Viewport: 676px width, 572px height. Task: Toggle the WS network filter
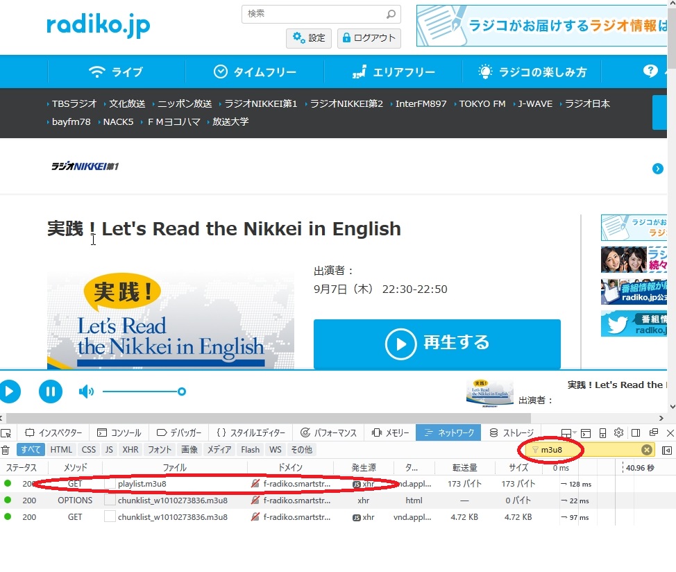(x=276, y=450)
